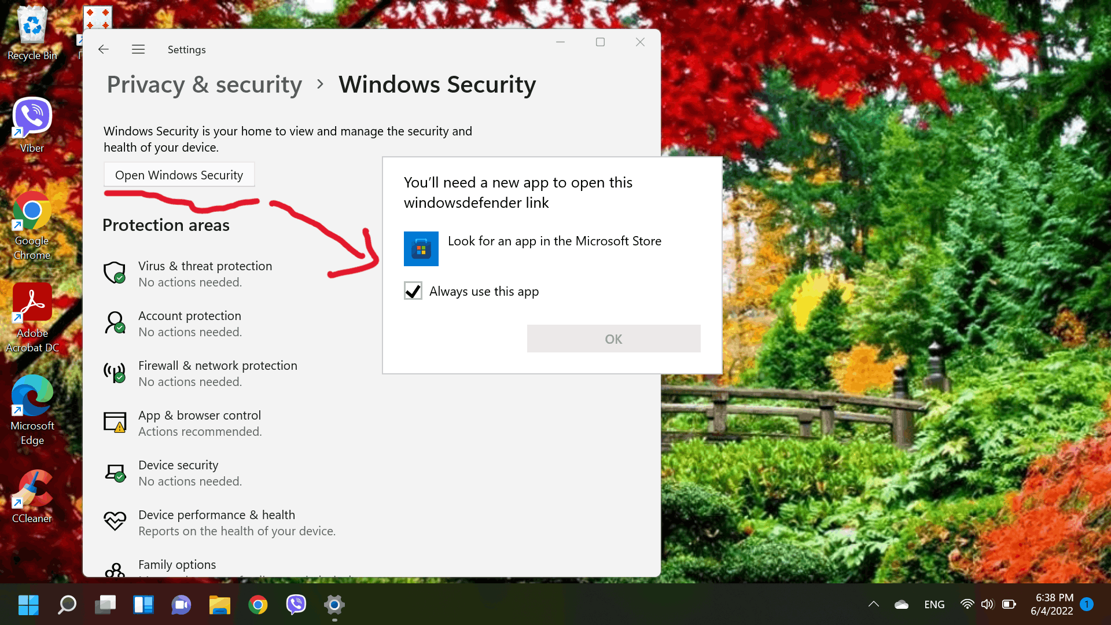Screen dimensions: 1111x625
Task: Open Recycle Bin desktop icon
Action: (32, 34)
